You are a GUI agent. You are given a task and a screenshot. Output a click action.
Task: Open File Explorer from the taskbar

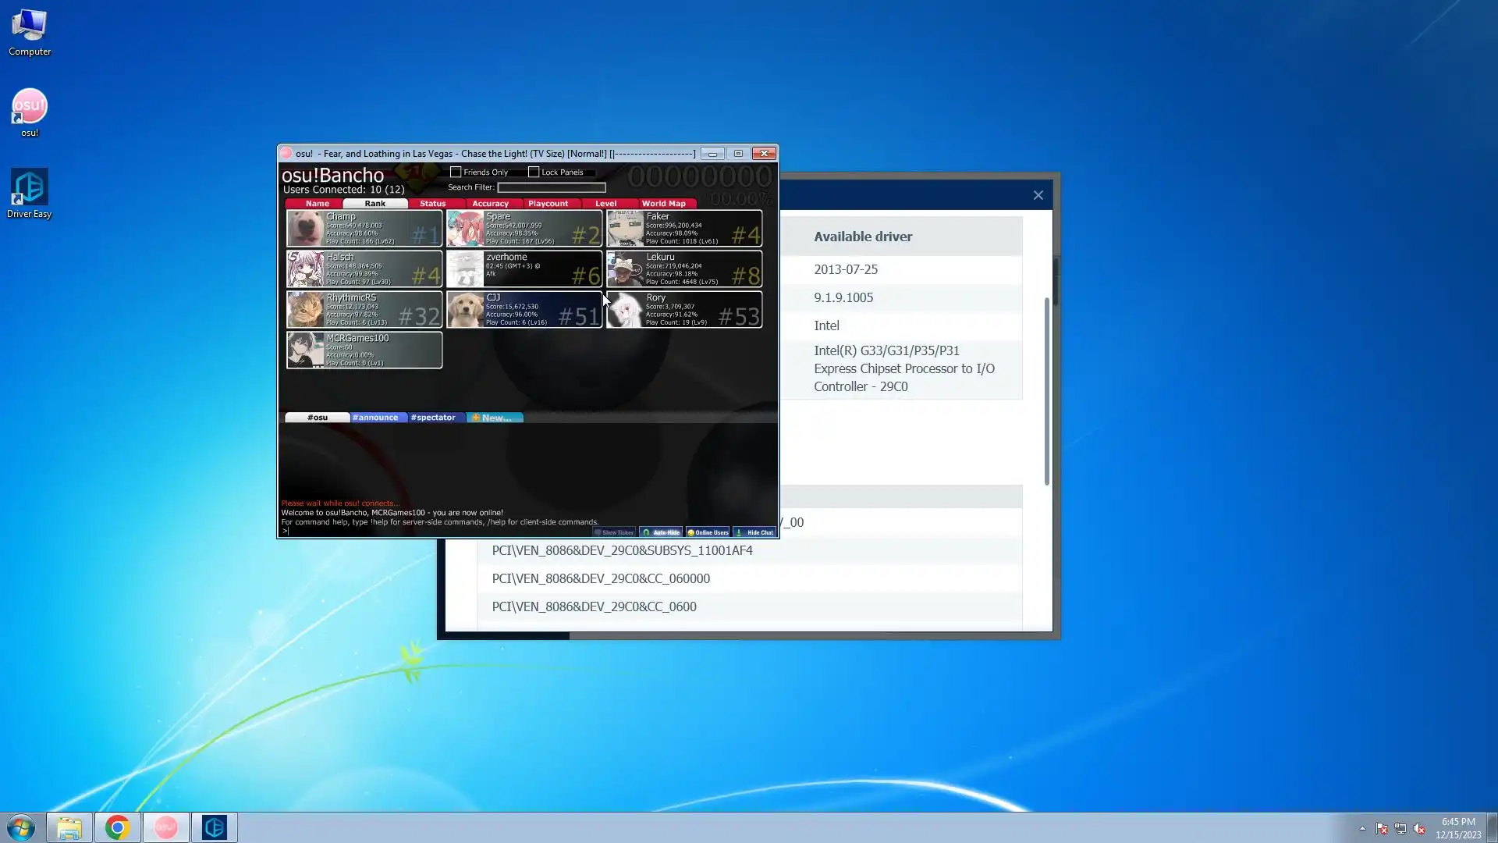point(69,827)
